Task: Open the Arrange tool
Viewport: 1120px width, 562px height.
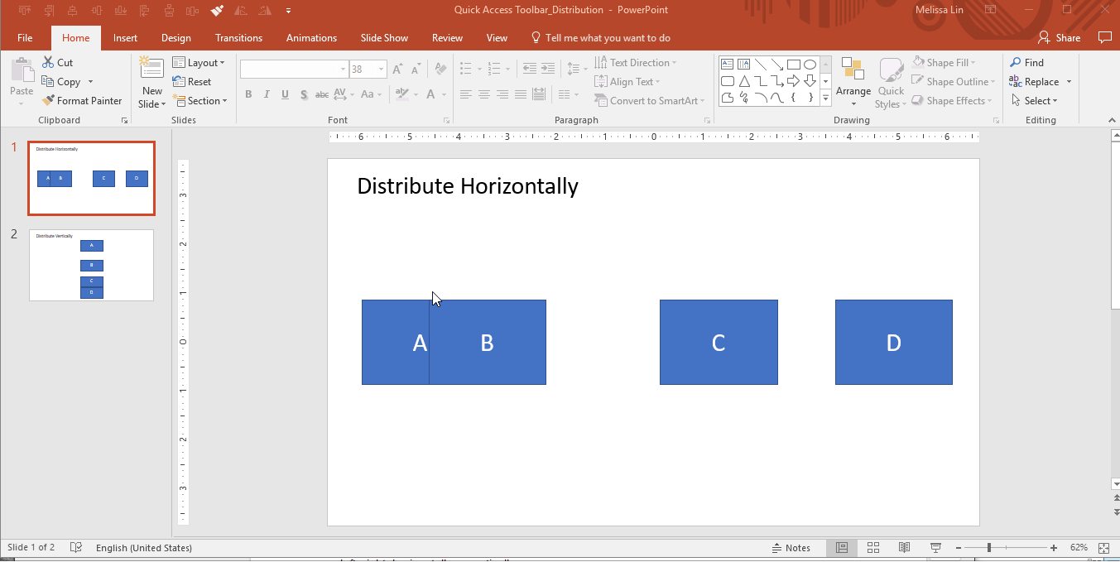Action: [x=853, y=82]
